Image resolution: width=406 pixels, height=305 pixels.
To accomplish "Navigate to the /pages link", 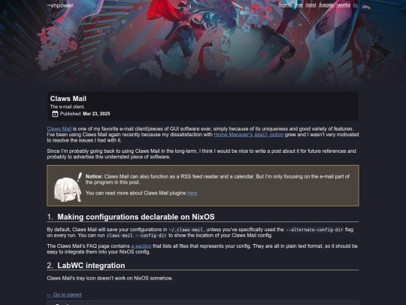I will click(326, 5).
